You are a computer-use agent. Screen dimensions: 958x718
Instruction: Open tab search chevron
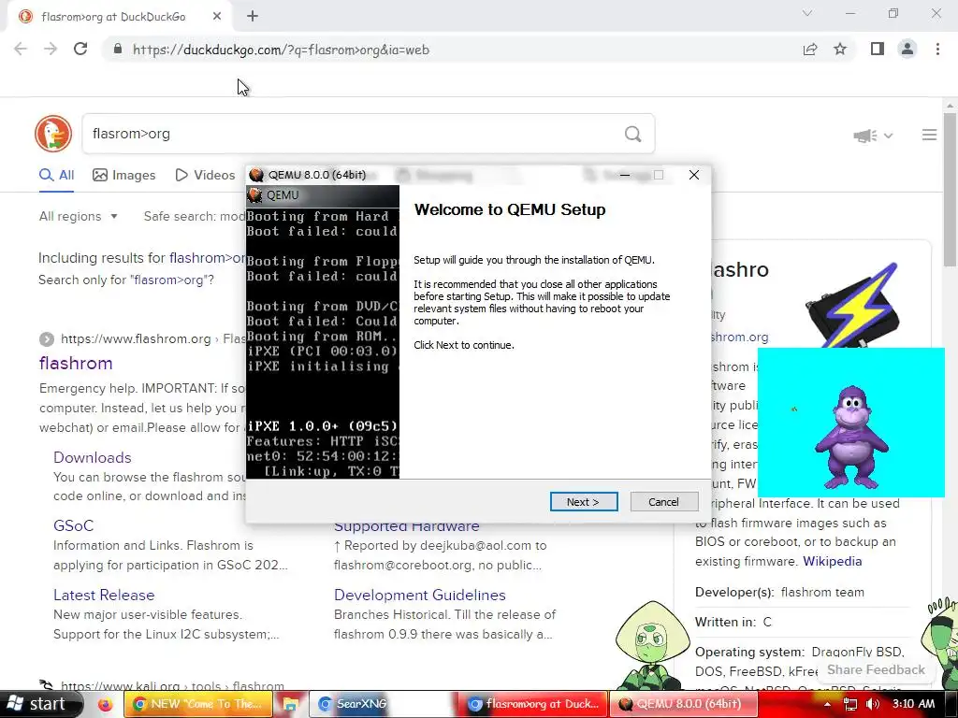pos(807,13)
